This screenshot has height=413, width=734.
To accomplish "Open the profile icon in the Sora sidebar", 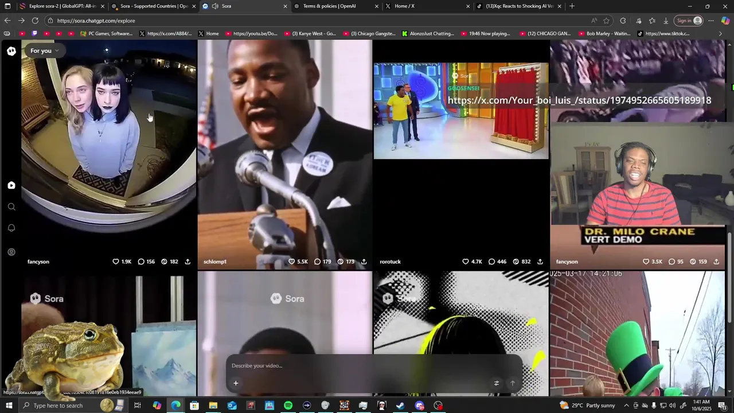I will point(11,252).
